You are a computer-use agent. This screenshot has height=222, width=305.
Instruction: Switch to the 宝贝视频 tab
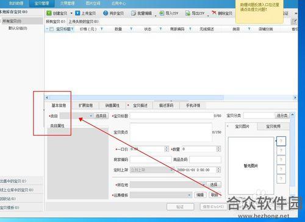pos(273,127)
